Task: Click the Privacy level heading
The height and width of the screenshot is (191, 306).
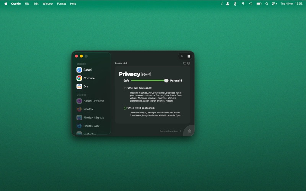Action: pos(135,74)
